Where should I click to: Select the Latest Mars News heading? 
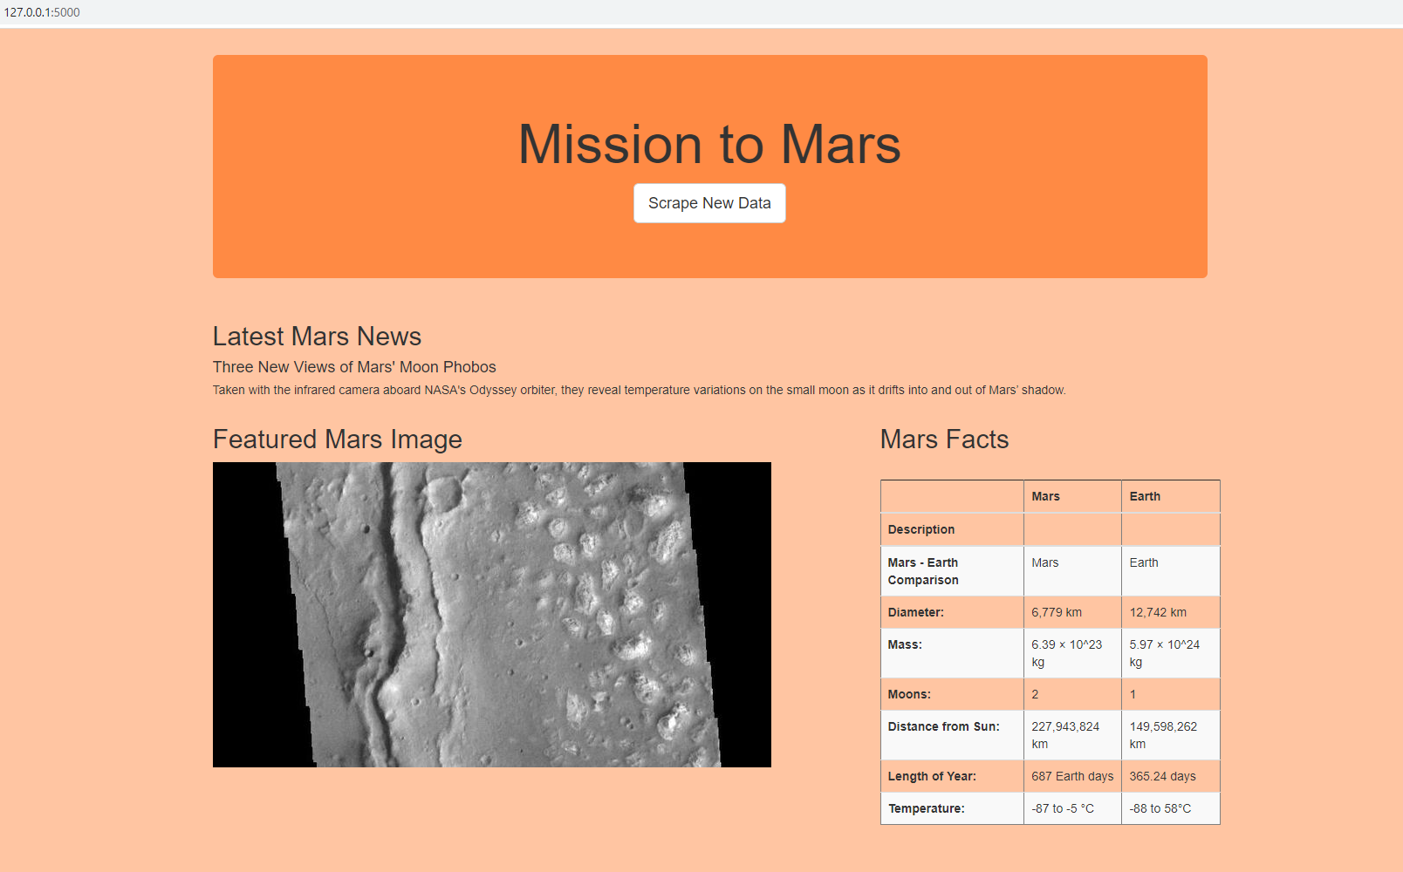[317, 337]
